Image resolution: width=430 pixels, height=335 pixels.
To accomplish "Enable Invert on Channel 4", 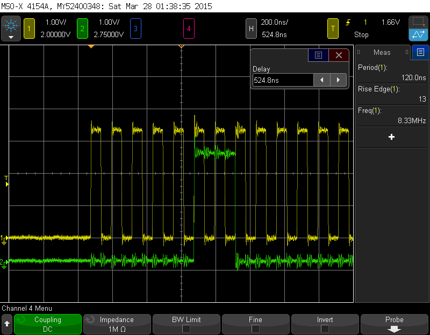I will click(325, 324).
